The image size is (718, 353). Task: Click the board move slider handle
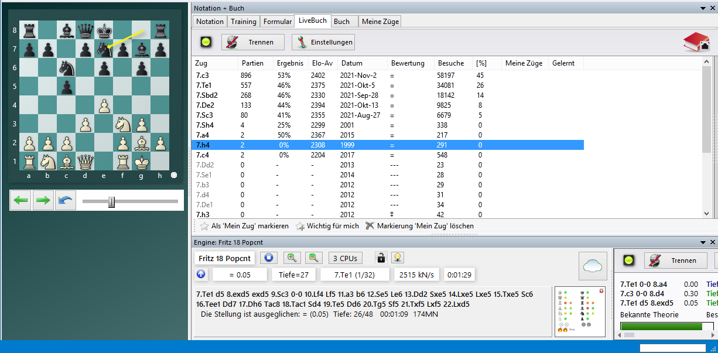pos(111,202)
